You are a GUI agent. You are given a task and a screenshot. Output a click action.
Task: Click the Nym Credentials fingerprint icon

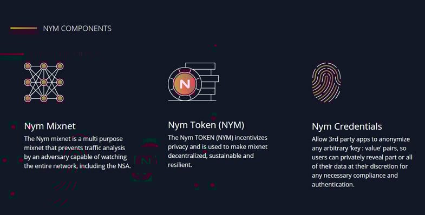click(326, 83)
